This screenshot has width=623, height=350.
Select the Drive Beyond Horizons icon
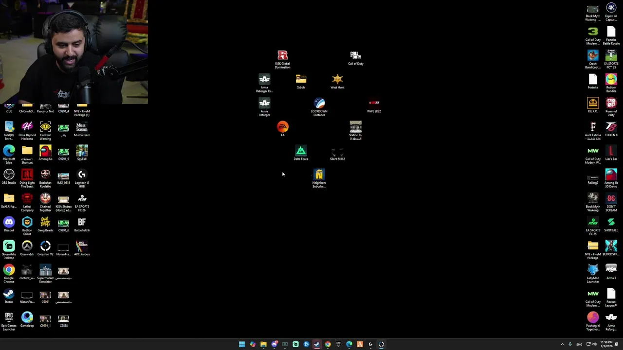pyautogui.click(x=27, y=131)
